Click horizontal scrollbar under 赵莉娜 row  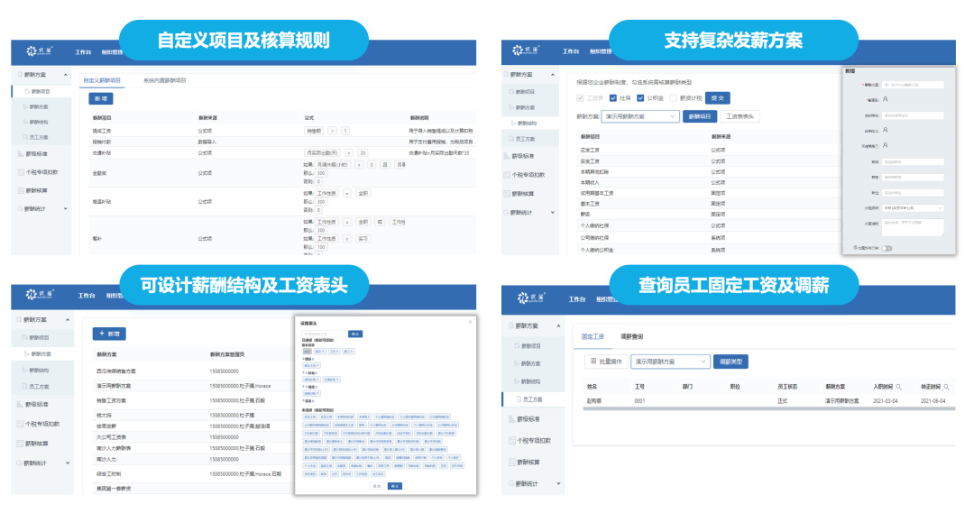pos(768,408)
